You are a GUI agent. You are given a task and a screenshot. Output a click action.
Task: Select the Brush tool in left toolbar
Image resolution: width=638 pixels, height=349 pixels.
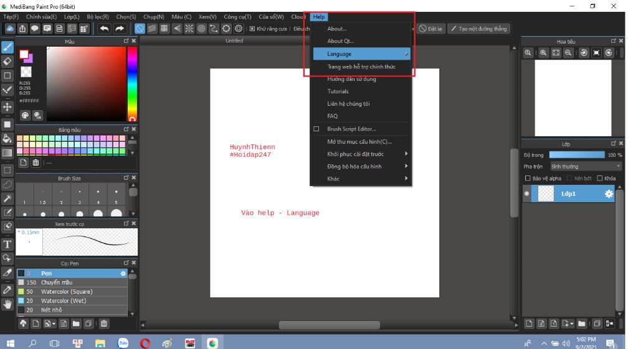pyautogui.click(x=7, y=47)
